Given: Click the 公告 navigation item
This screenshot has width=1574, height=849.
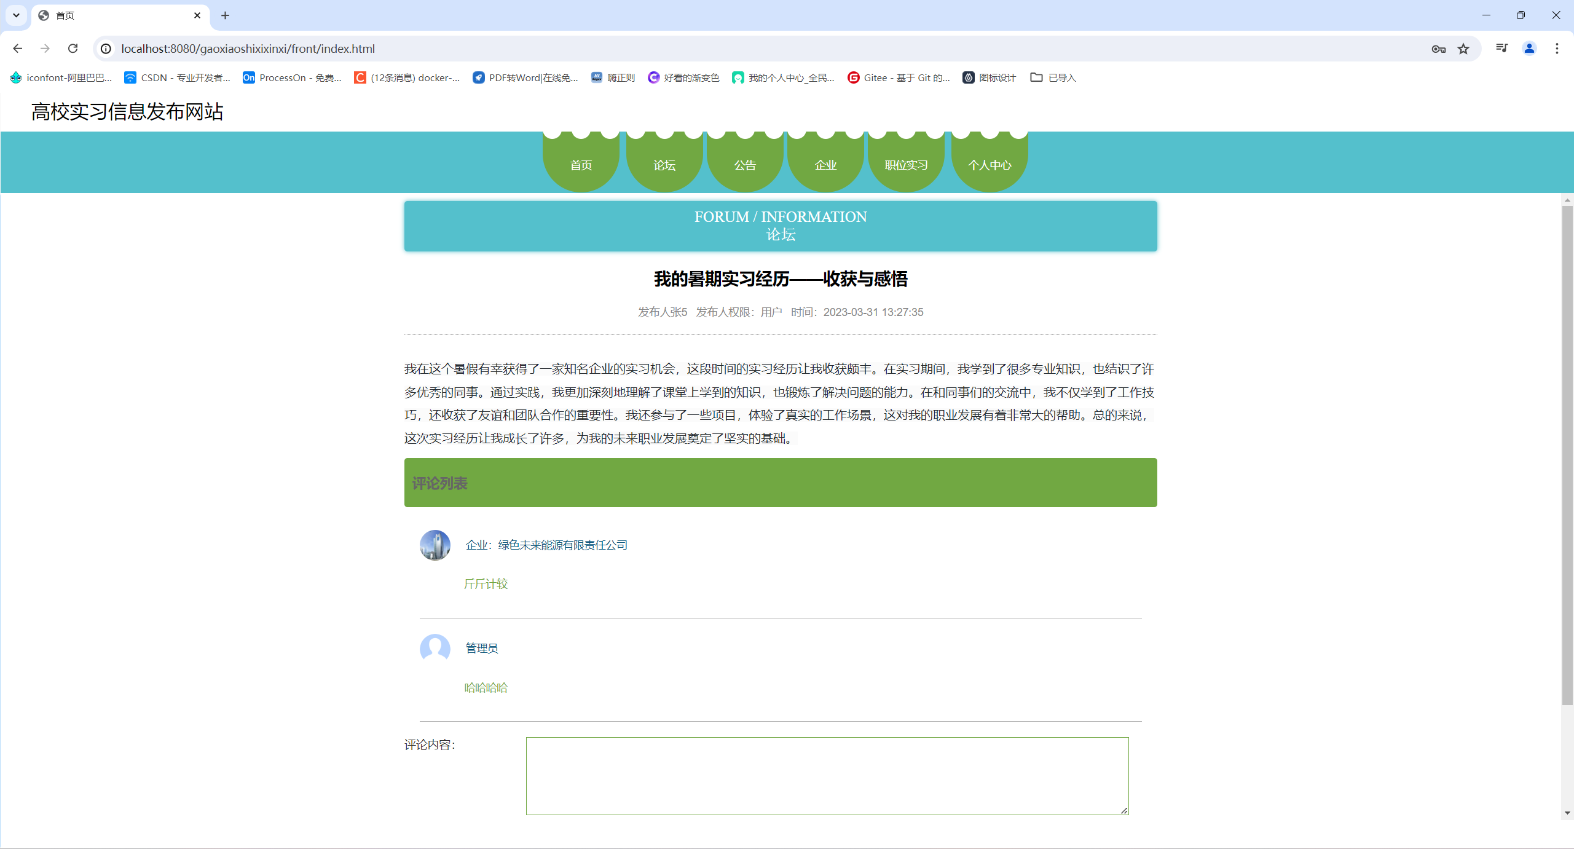Looking at the screenshot, I should [x=745, y=165].
